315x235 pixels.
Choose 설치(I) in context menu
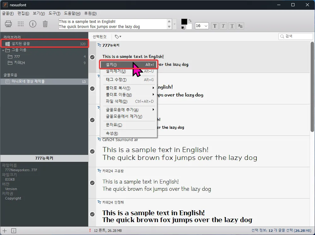point(129,64)
